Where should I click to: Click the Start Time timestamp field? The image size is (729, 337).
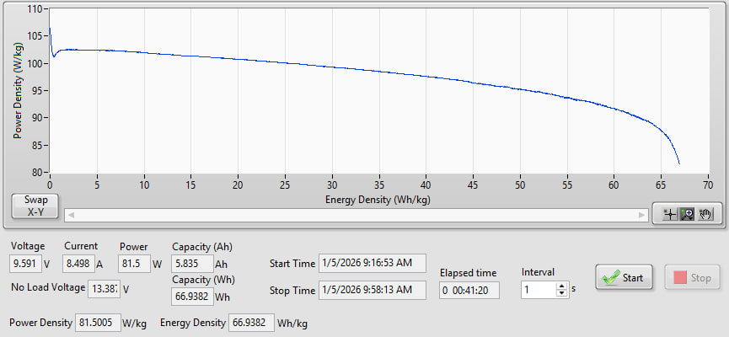coord(373,263)
